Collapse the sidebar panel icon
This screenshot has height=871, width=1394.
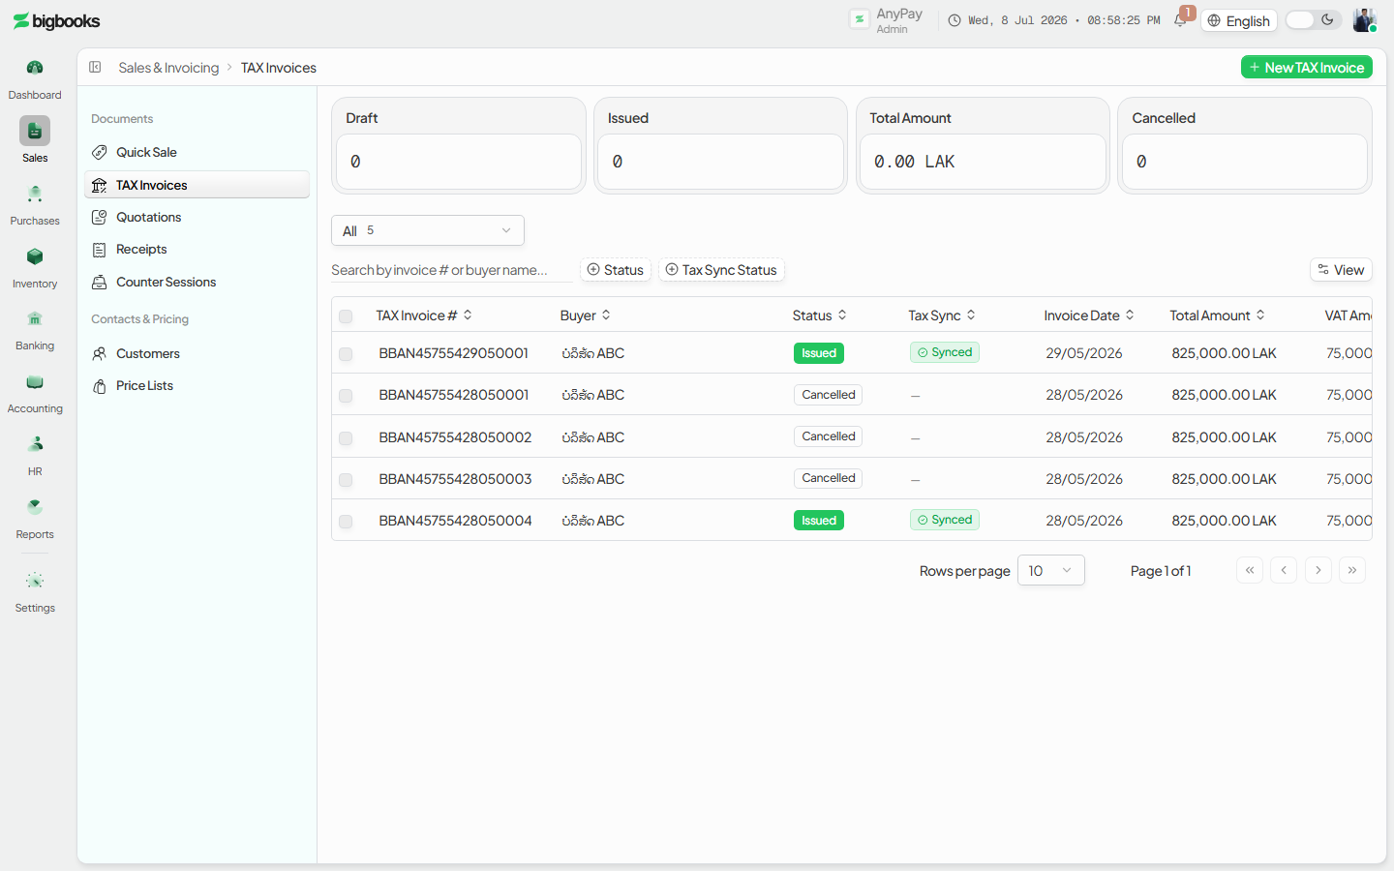coord(95,67)
